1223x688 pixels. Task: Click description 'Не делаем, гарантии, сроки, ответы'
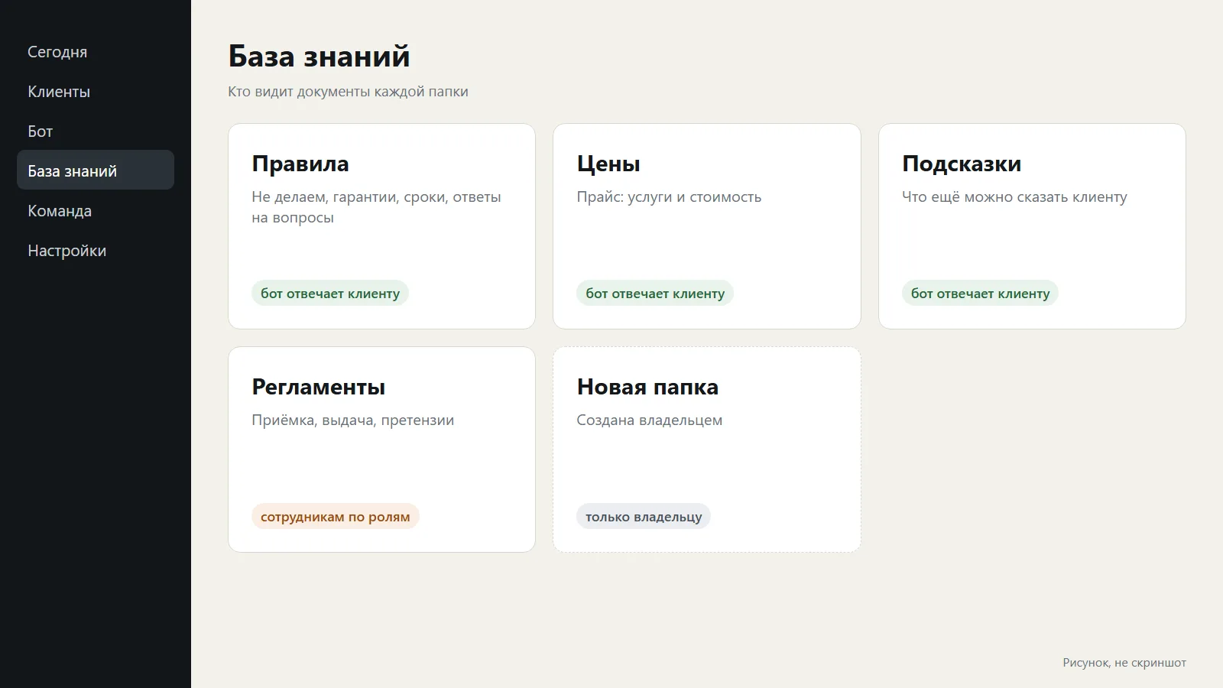pos(376,197)
